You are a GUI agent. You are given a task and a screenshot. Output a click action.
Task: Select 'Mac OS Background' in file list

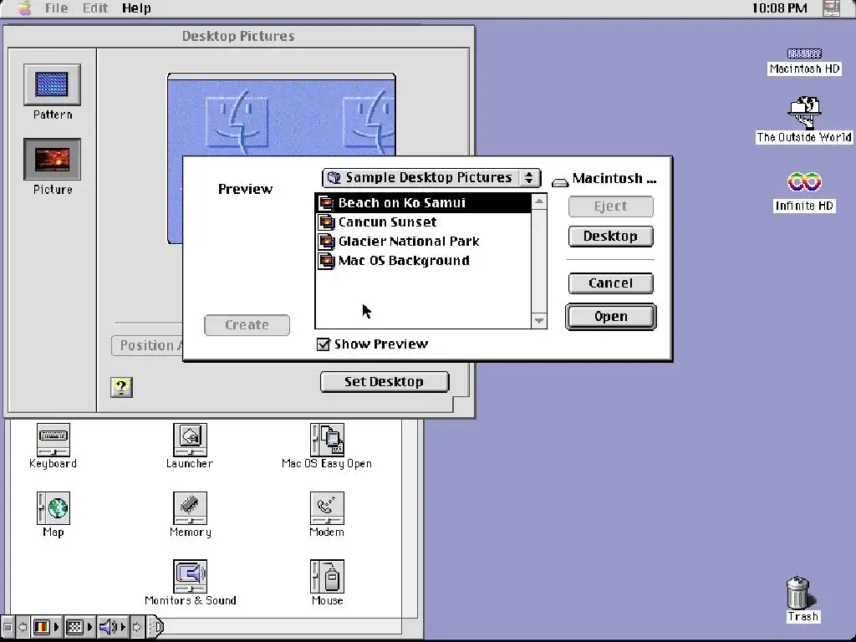coord(423,261)
